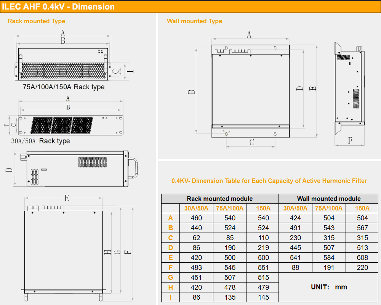381x305 pixels.
Task: Click the value '584' in row E
Action: 329,258
